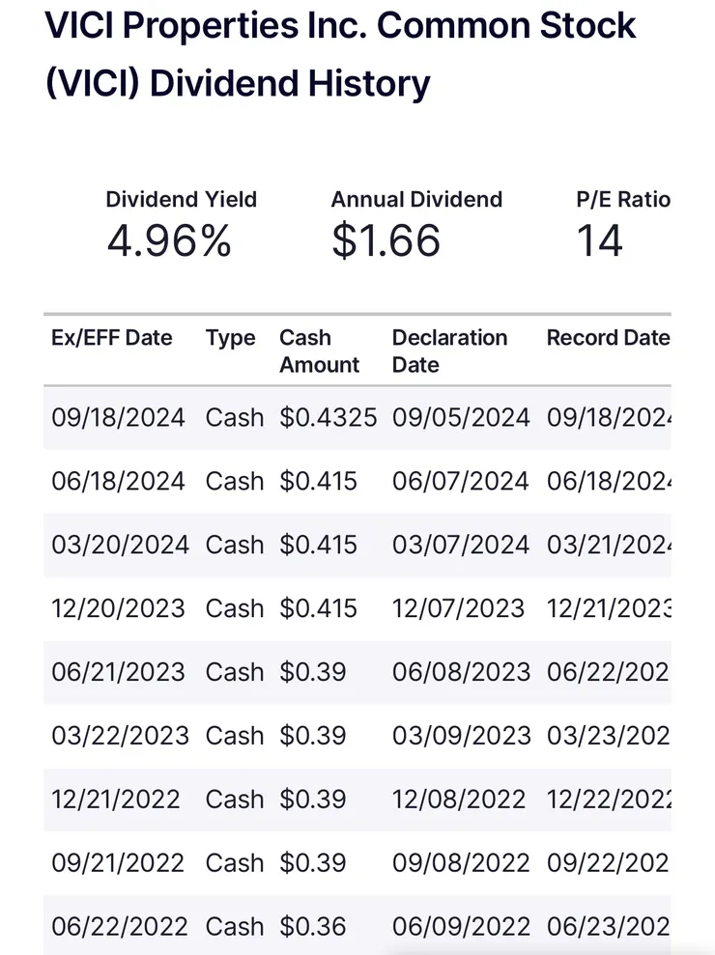Click the 06/07/2024 declaration date cell
Screen dimensions: 715x955
tap(461, 482)
